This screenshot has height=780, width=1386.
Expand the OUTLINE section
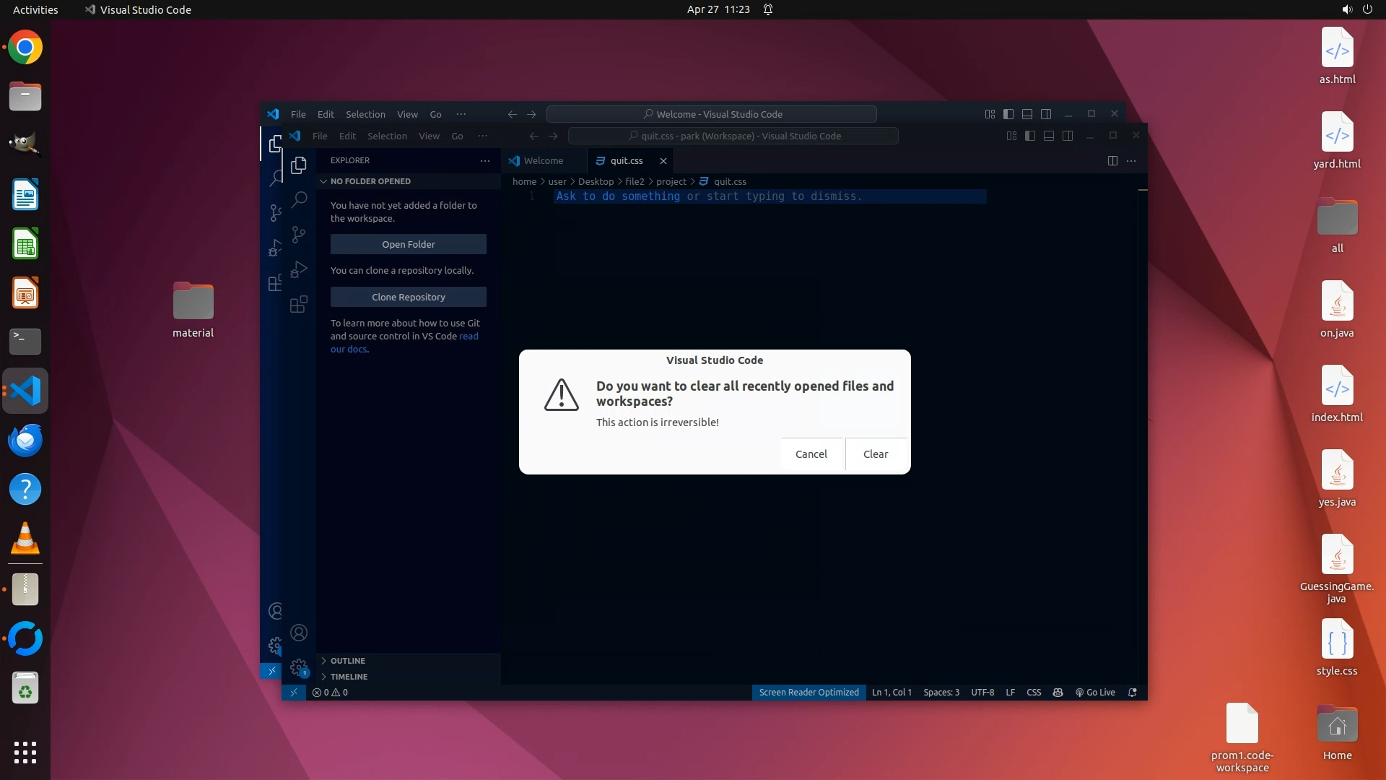coord(348,661)
